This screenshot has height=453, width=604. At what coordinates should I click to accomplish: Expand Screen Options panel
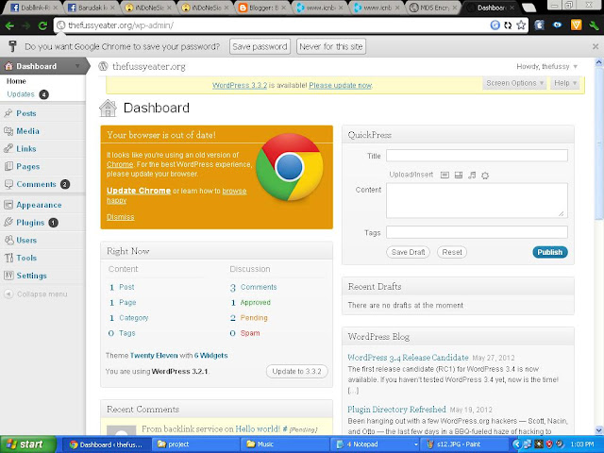point(514,83)
